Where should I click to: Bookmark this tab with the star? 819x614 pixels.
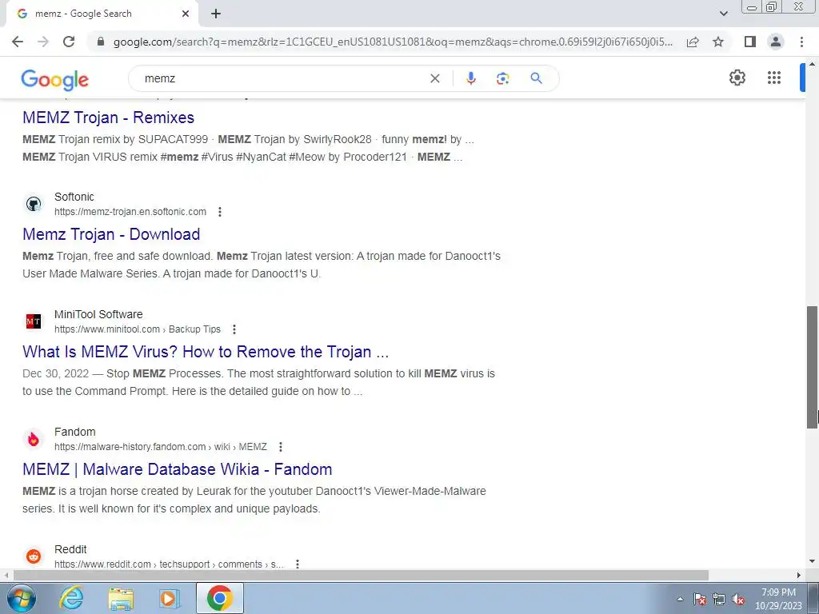coord(718,42)
